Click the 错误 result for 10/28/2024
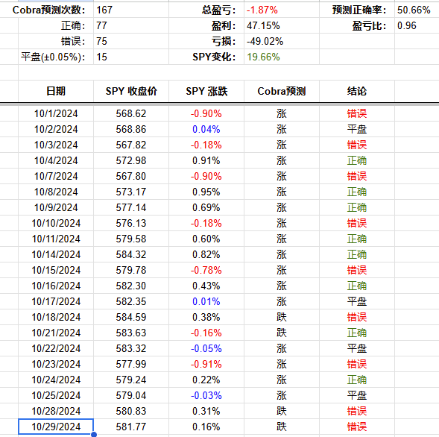The image size is (439, 437). click(x=357, y=412)
